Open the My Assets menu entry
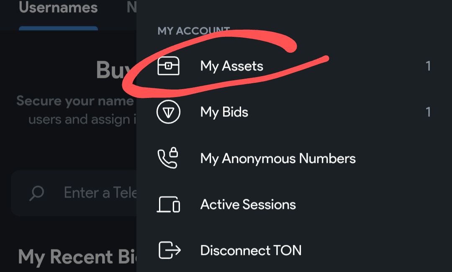 pos(232,66)
